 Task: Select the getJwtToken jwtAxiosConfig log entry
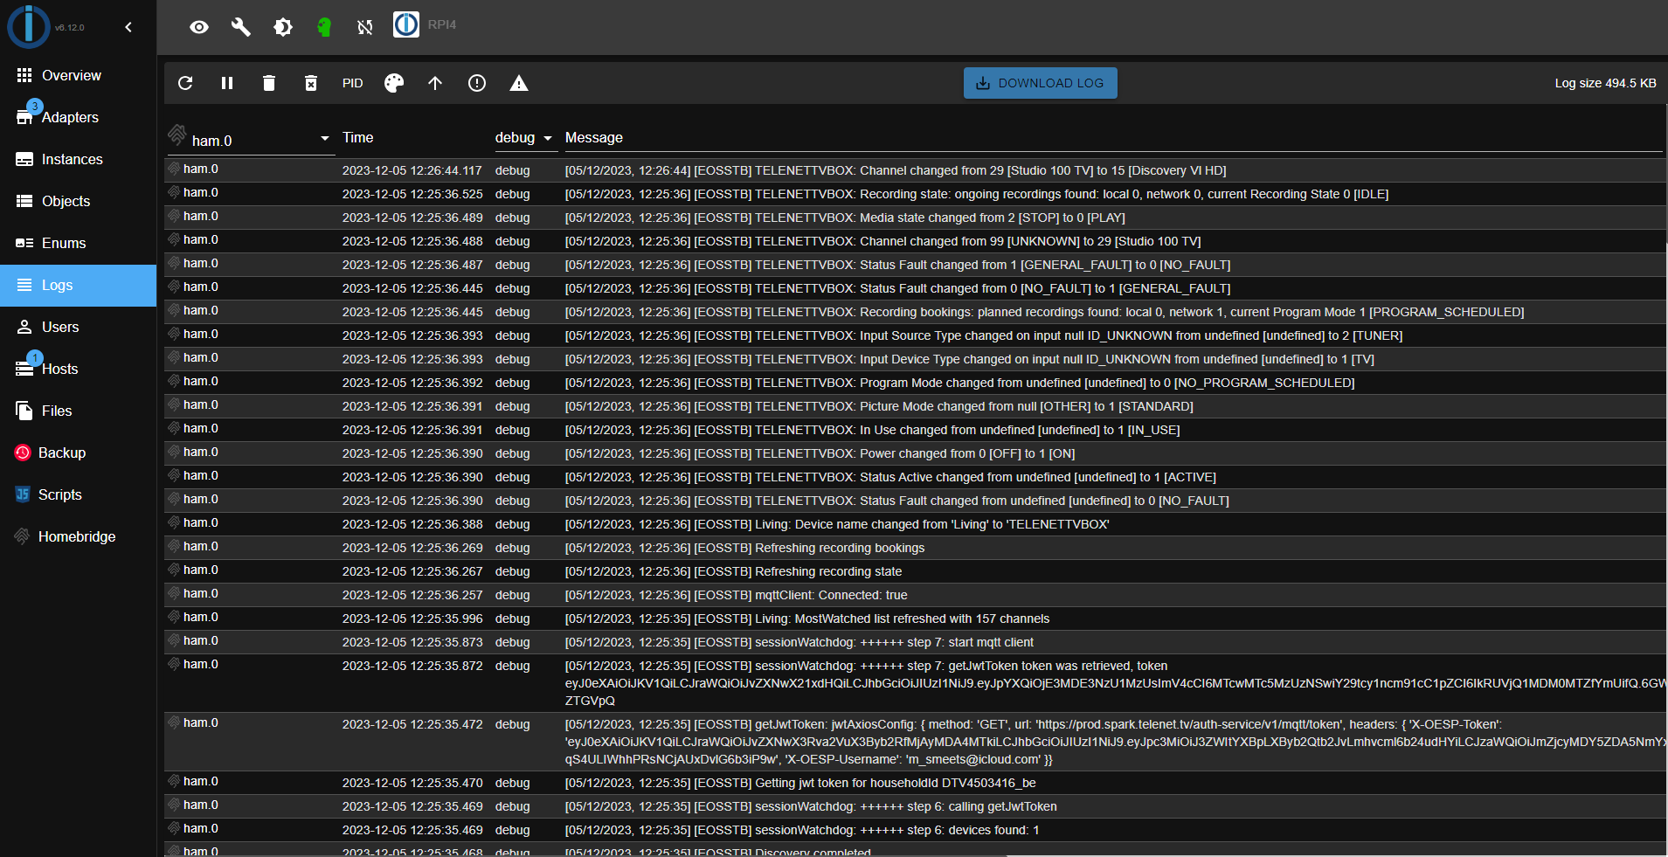click(914, 742)
